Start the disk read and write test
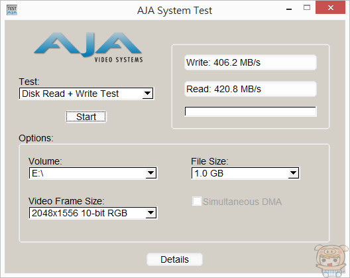 pos(86,117)
